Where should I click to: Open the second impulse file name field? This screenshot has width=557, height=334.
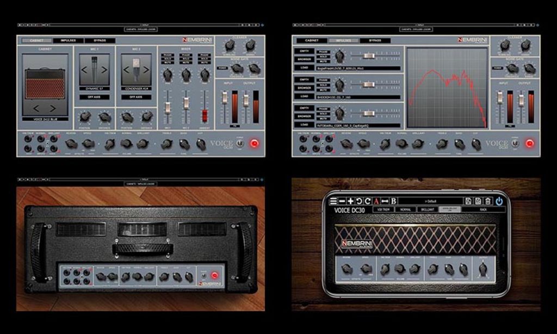[x=358, y=97]
